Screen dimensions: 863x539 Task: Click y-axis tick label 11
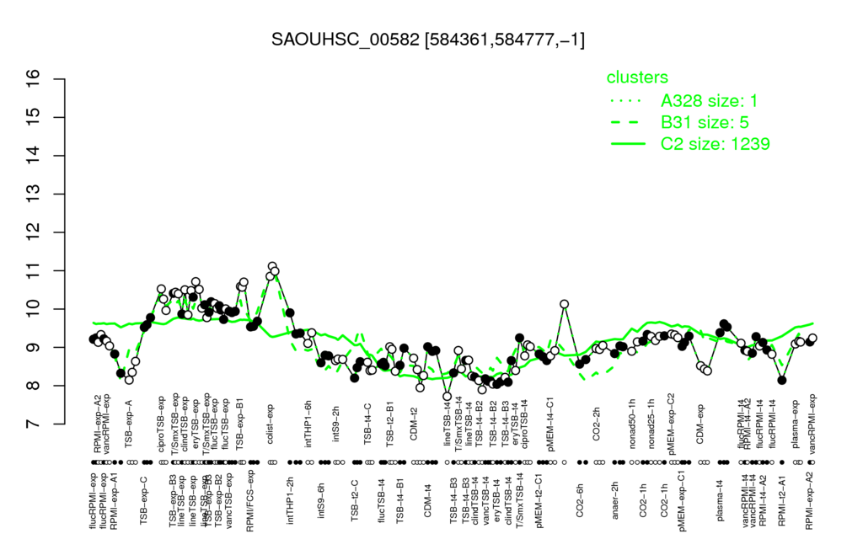(x=34, y=270)
